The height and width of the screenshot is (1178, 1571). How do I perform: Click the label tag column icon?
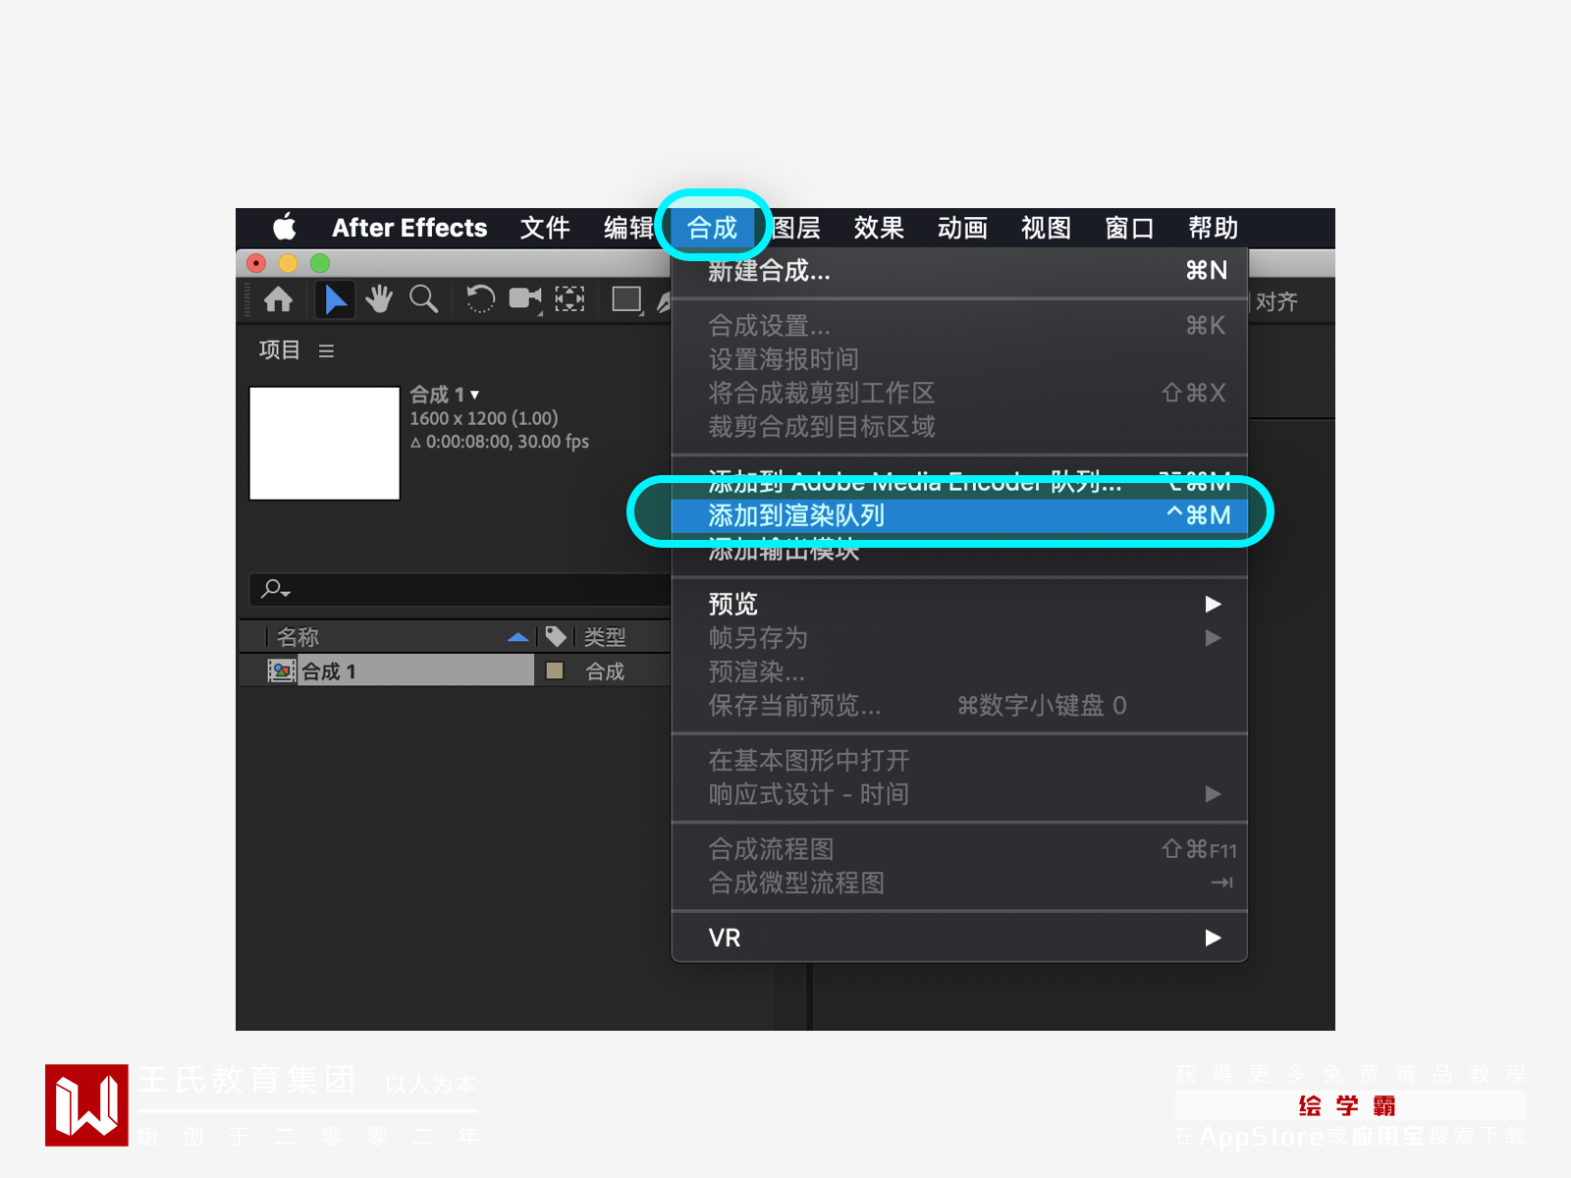pos(557,637)
